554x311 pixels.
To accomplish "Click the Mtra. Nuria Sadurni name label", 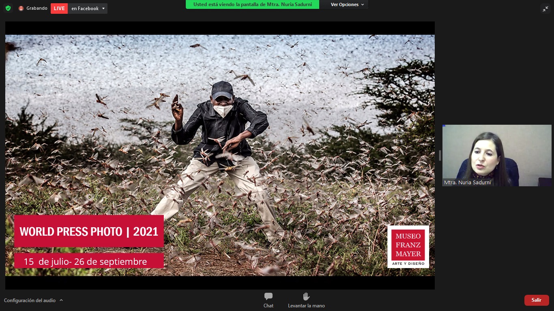I will tap(467, 183).
